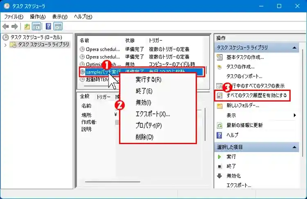Select タスク スケジューラ (ローカル) tree root
This screenshot has width=307, height=199.
(x=36, y=37)
